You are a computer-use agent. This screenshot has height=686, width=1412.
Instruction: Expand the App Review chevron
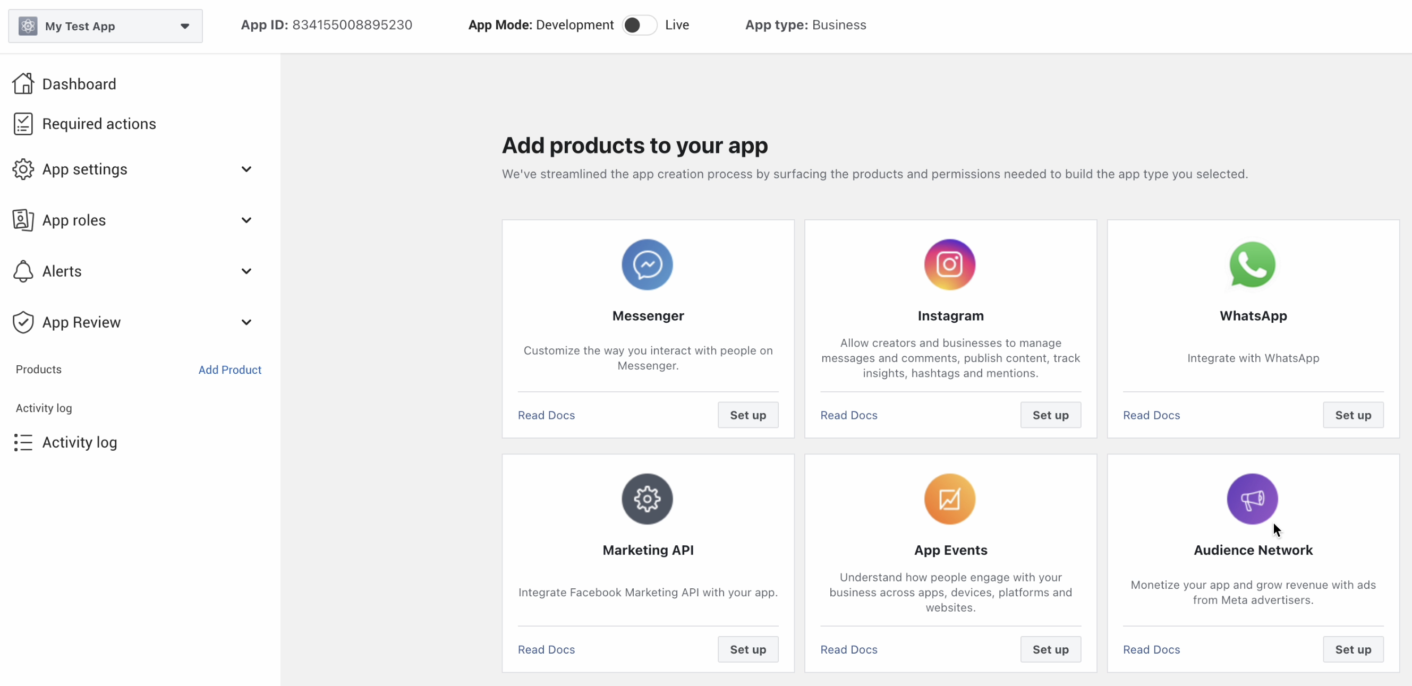tap(246, 322)
